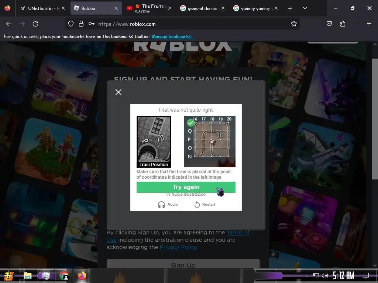Open File Explorer from taskbar
The height and width of the screenshot is (283, 378).
tap(27, 276)
